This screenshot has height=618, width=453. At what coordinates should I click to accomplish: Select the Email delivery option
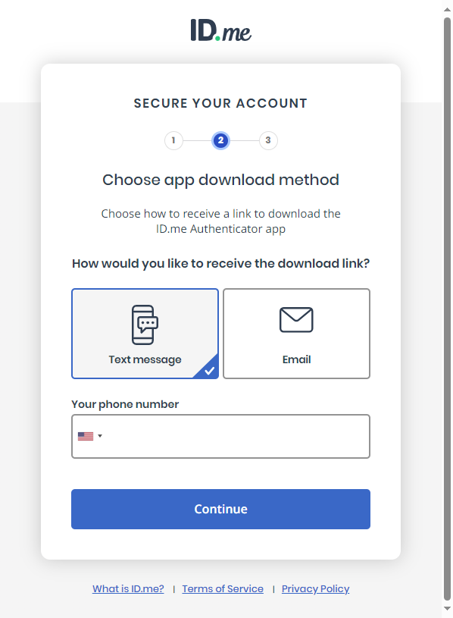[x=296, y=334]
